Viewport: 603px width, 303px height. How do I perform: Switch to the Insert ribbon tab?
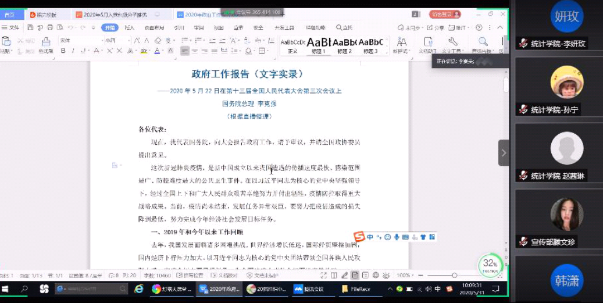(129, 27)
